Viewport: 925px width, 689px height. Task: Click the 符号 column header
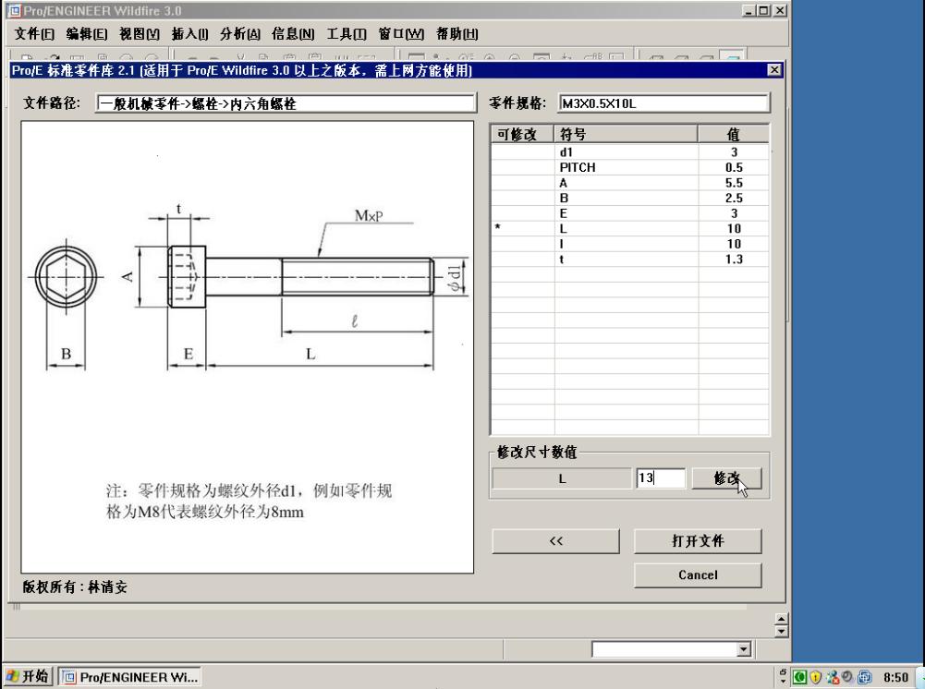tap(626, 134)
